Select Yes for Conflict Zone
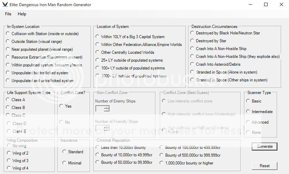This screenshot has width=289, height=174. coord(65,106)
